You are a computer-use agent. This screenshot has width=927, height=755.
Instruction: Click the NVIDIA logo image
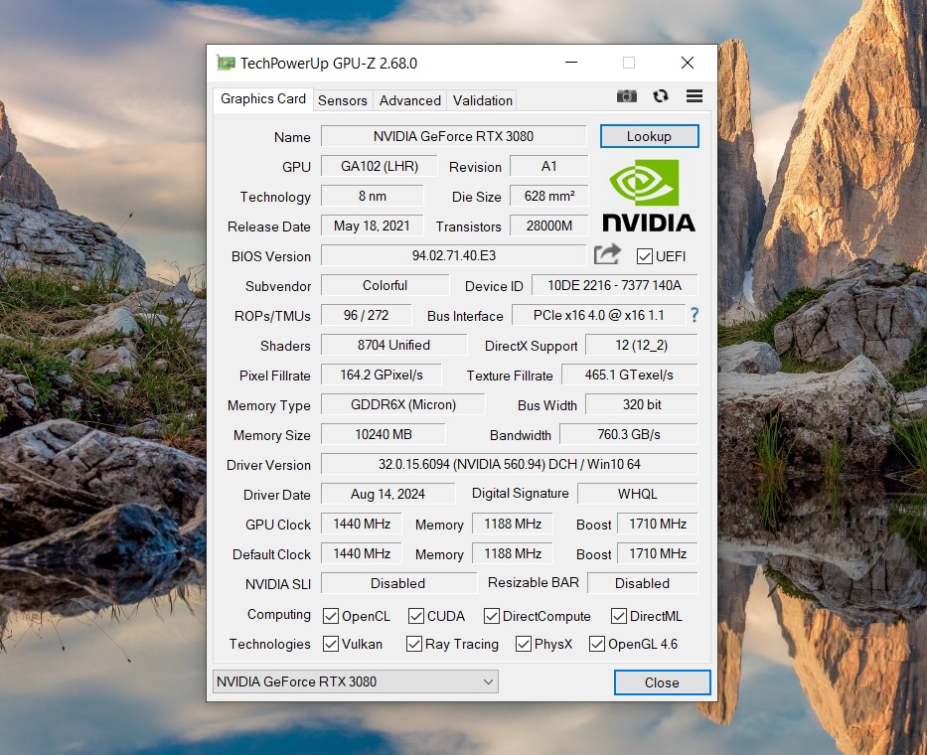click(648, 195)
